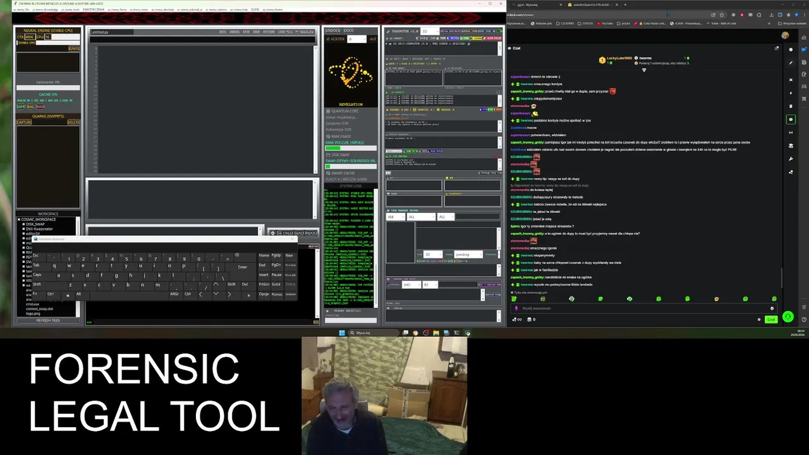This screenshot has width=809, height=455.
Task: Click the RESTART button above terminal output
Action: tap(313, 246)
